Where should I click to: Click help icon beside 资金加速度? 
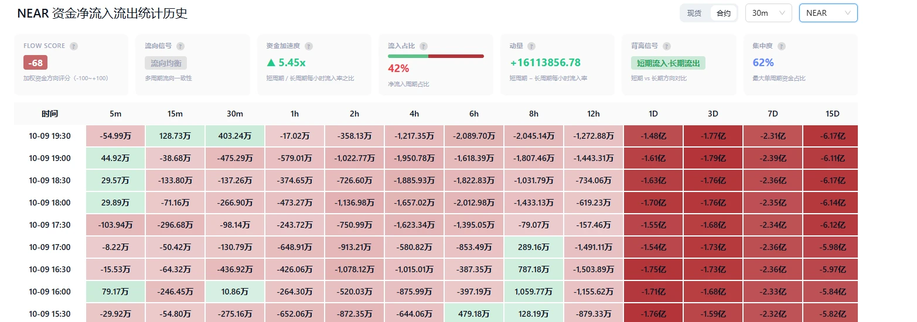click(x=309, y=46)
